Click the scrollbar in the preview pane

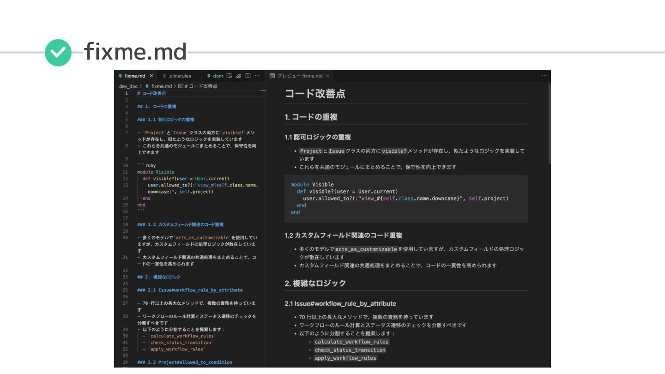pos(549,124)
